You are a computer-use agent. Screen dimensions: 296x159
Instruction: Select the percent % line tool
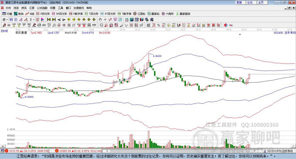pyautogui.click(x=159, y=25)
